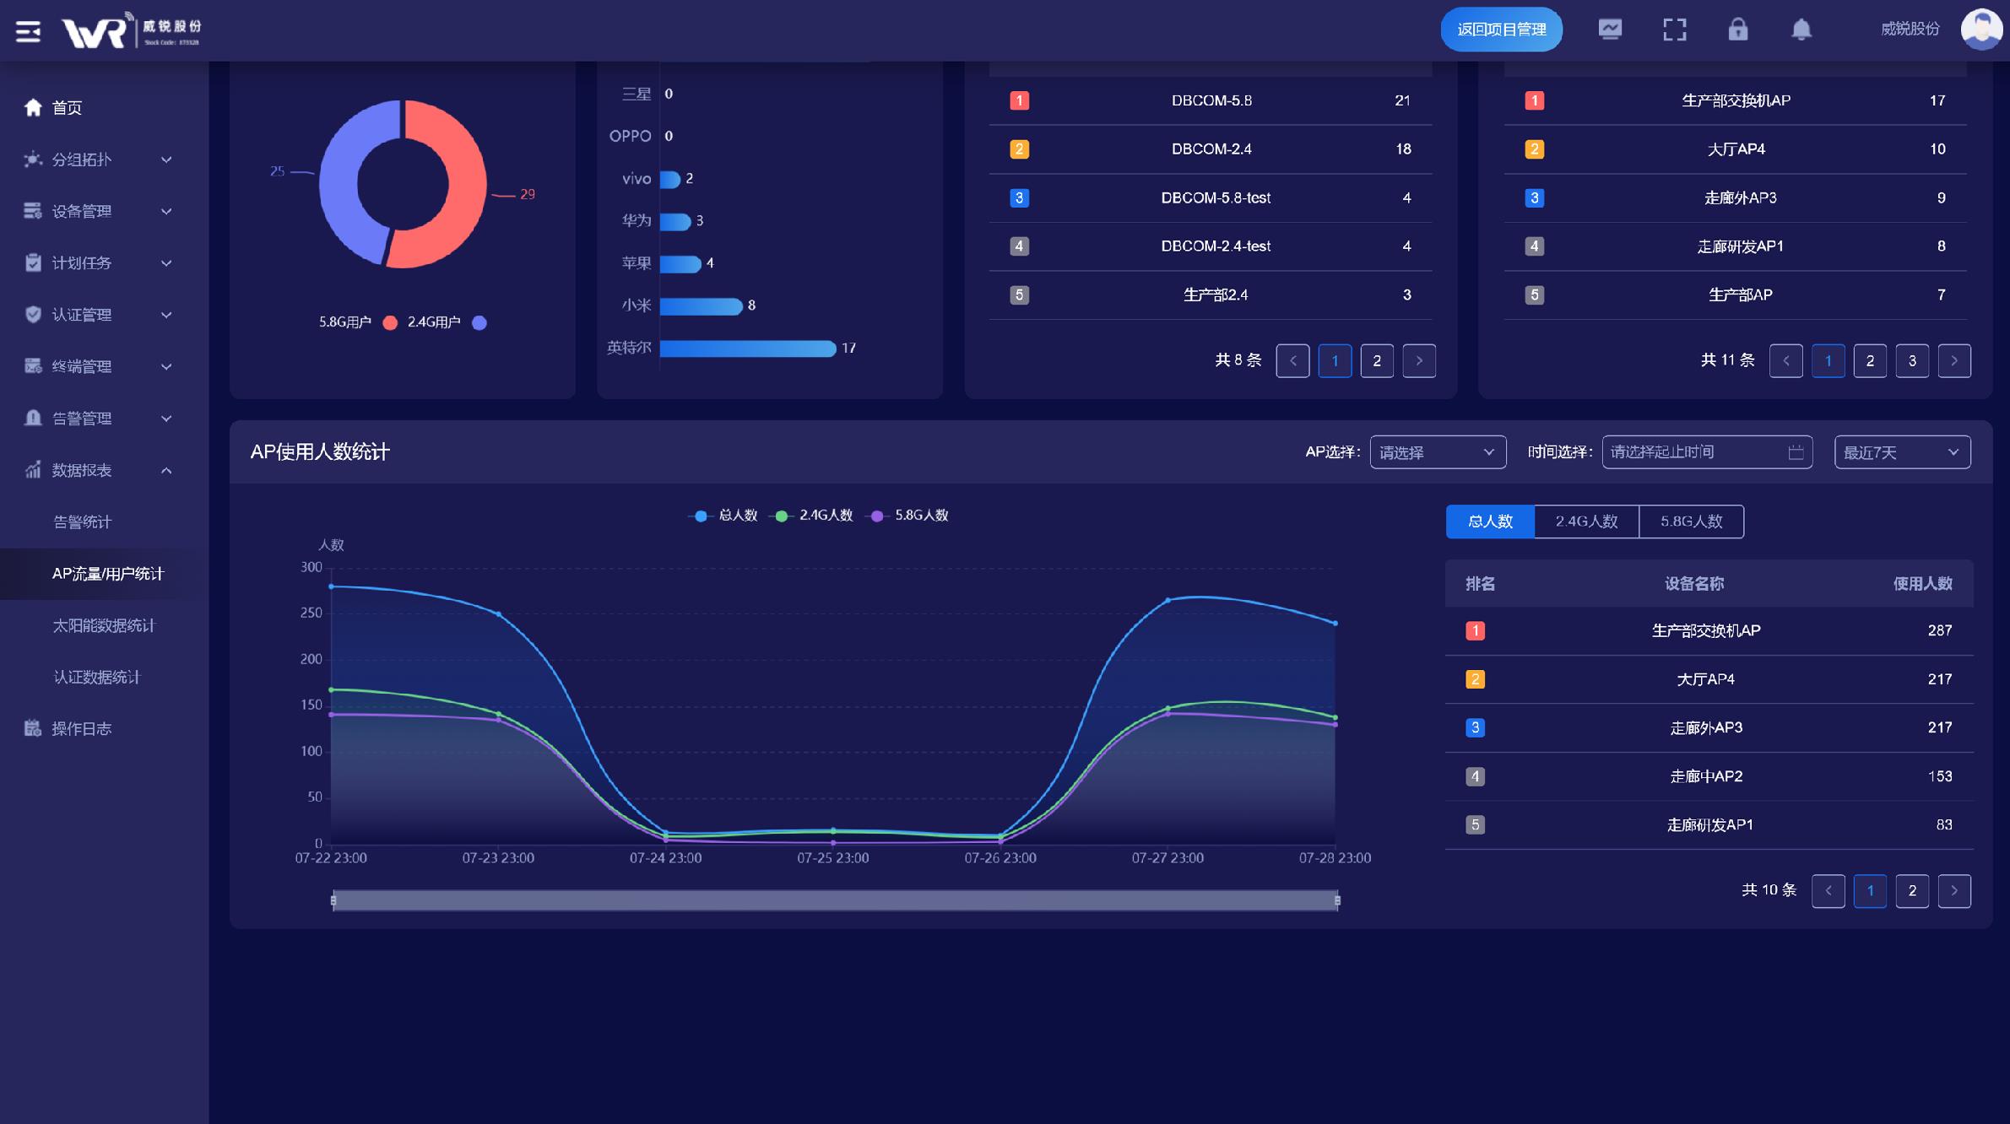Go to page 2 of the 共 11 条 list
This screenshot has height=1124, width=2010.
1870,361
